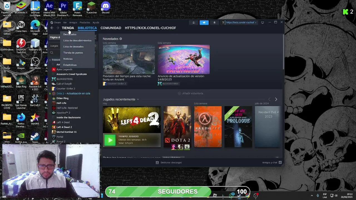Select Assassin's Creed Syndicate in library list
The width and height of the screenshot is (356, 200).
click(x=71, y=74)
